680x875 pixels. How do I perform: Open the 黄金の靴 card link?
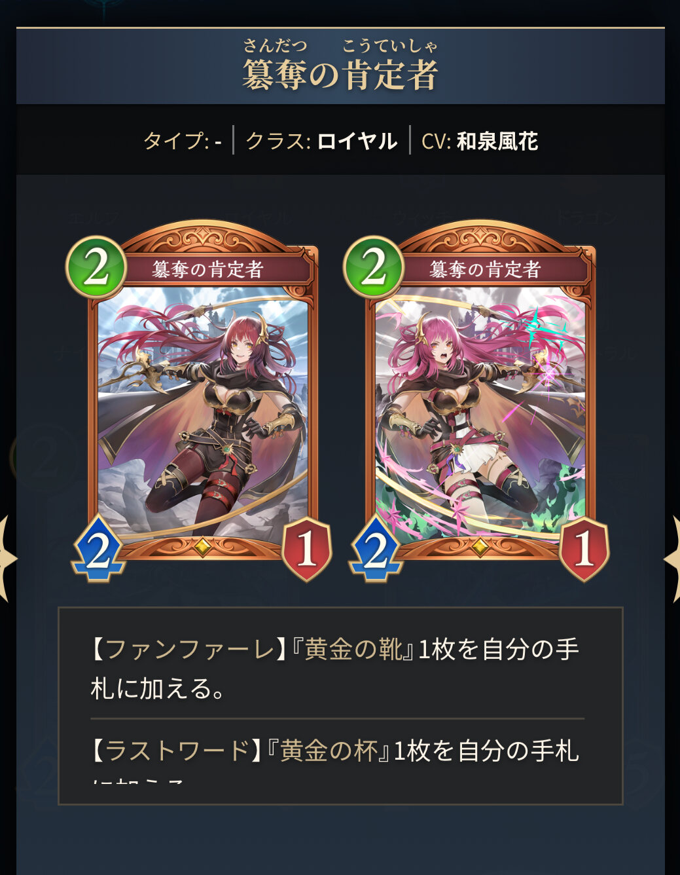click(x=353, y=650)
